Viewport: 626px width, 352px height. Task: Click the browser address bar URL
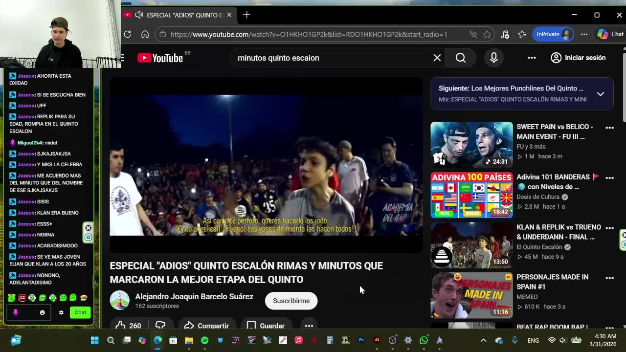coord(309,34)
